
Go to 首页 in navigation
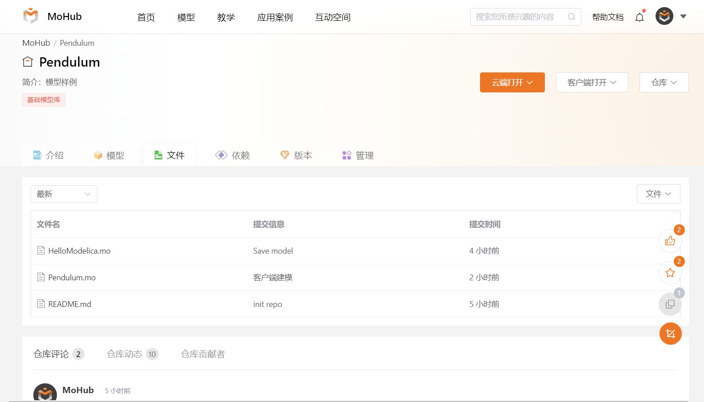pyautogui.click(x=146, y=17)
